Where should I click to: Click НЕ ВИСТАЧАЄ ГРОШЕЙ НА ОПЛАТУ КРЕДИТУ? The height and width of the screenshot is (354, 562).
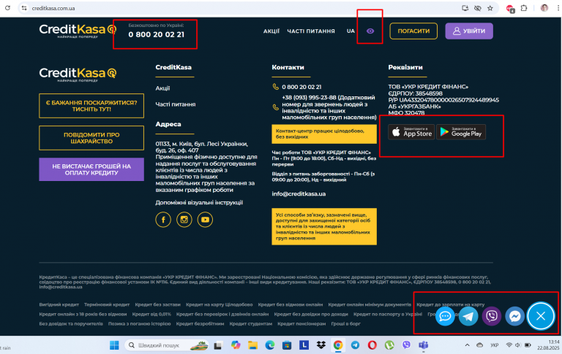(x=91, y=169)
